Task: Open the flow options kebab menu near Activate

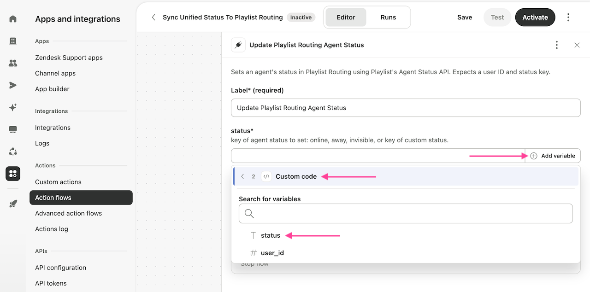Action: 568,18
